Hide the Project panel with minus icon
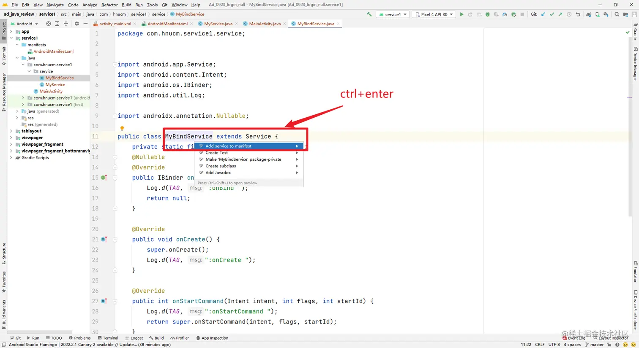 pyautogui.click(x=85, y=24)
